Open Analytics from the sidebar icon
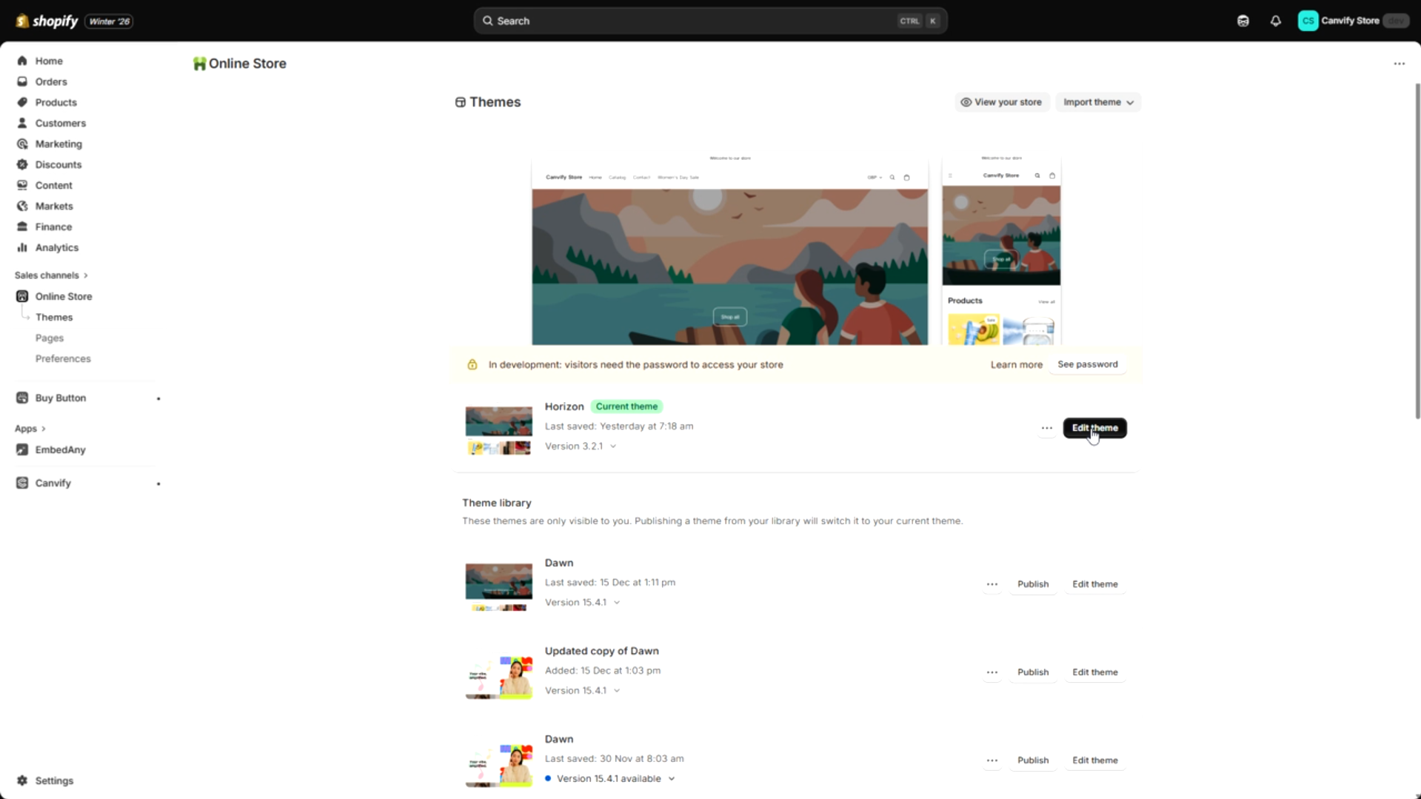This screenshot has height=799, width=1421. pyautogui.click(x=21, y=247)
